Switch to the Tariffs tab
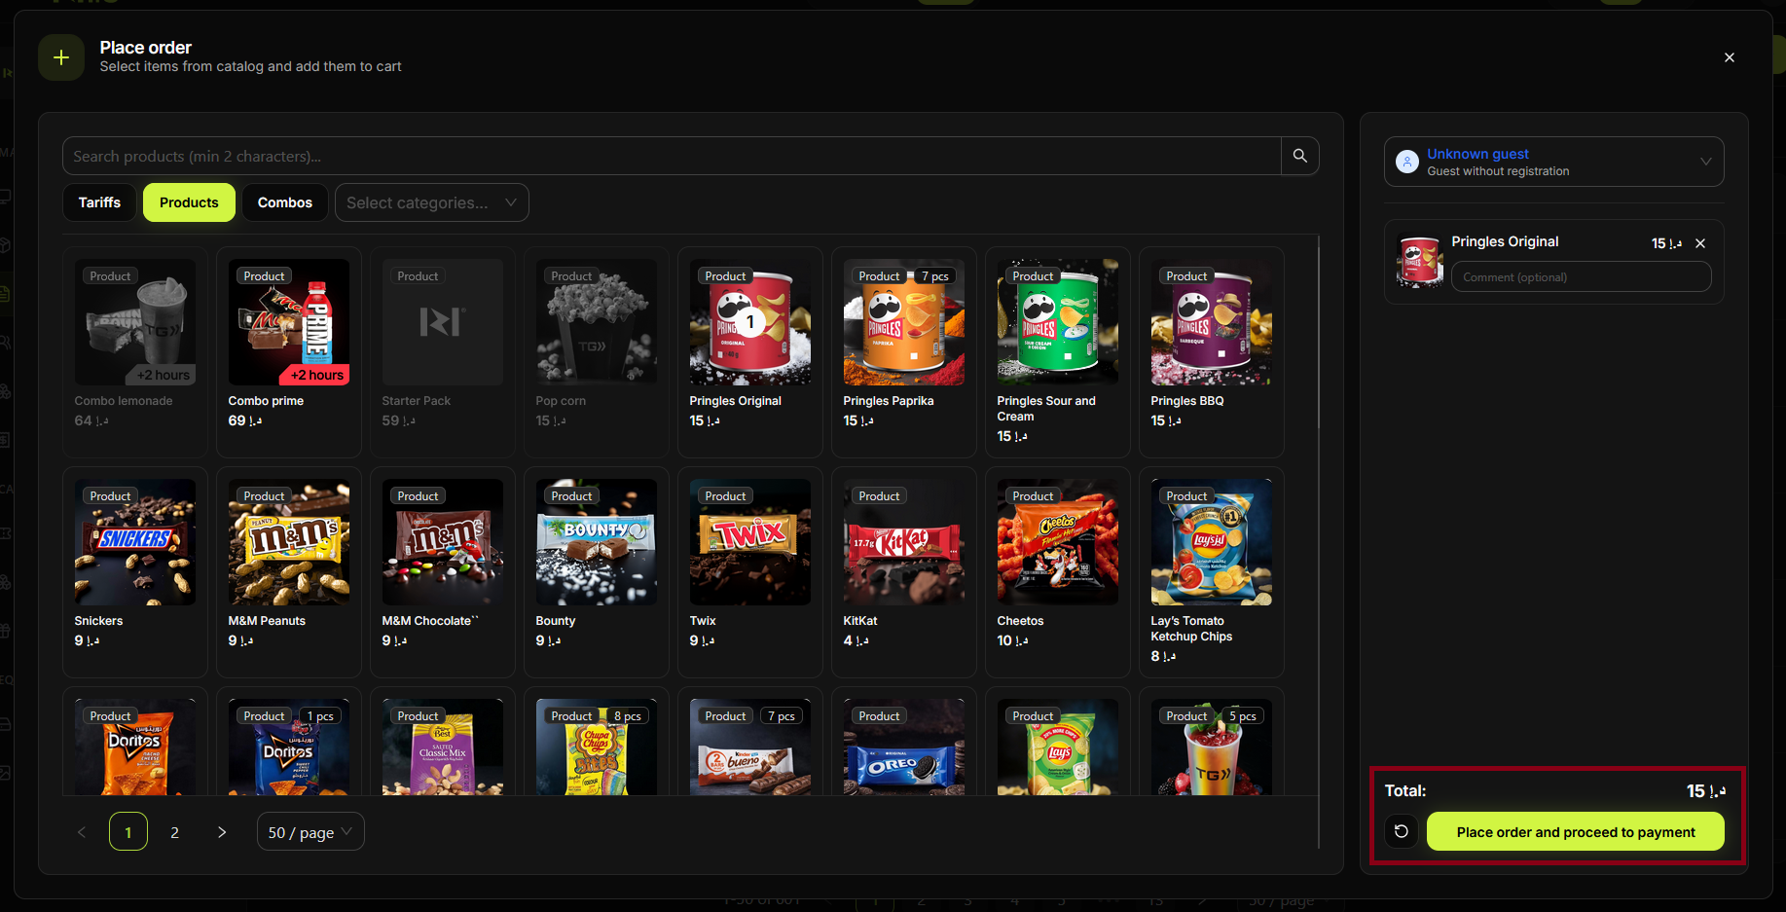The height and width of the screenshot is (912, 1786). pos(99,202)
